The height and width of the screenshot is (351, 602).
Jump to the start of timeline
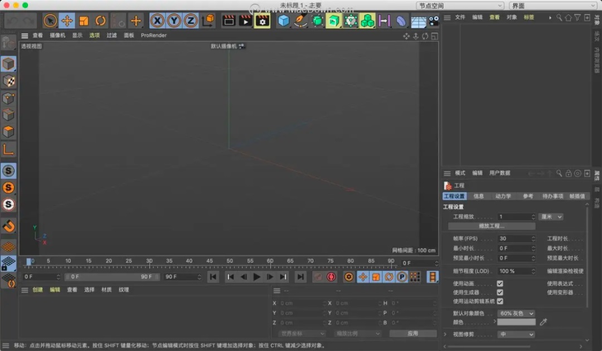coord(213,276)
